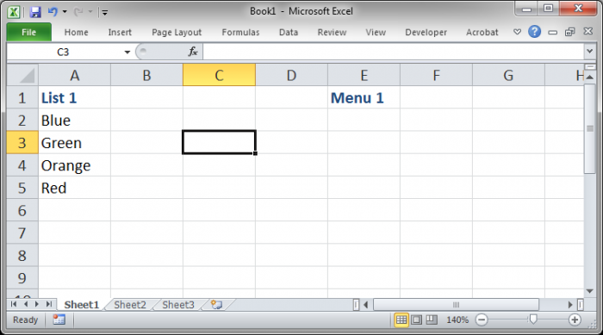Open the Formulas ribbon tab
603x335 pixels.
[240, 33]
